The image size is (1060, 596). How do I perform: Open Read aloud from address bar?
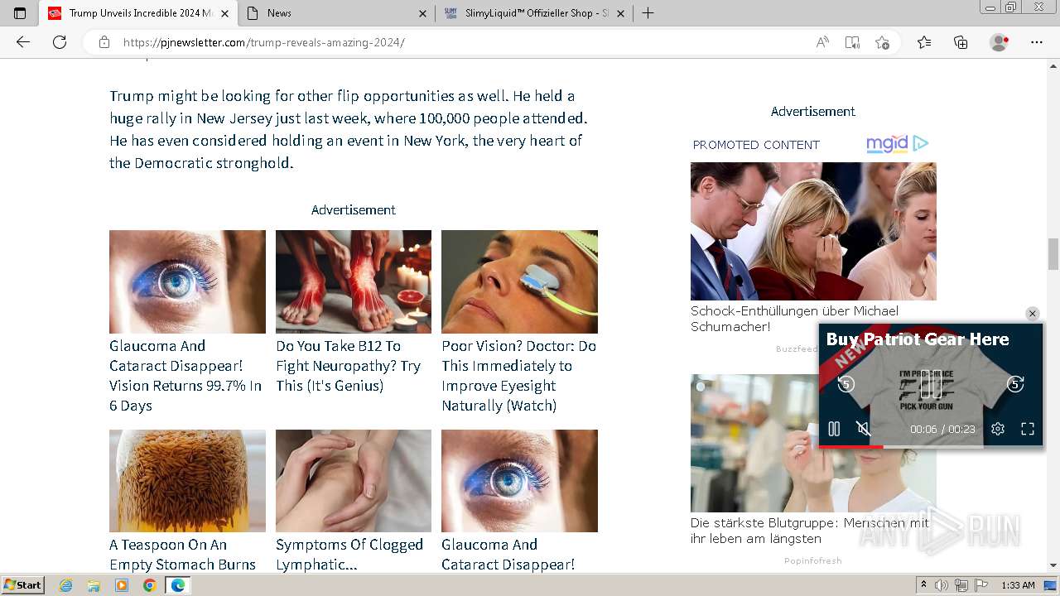pos(822,42)
